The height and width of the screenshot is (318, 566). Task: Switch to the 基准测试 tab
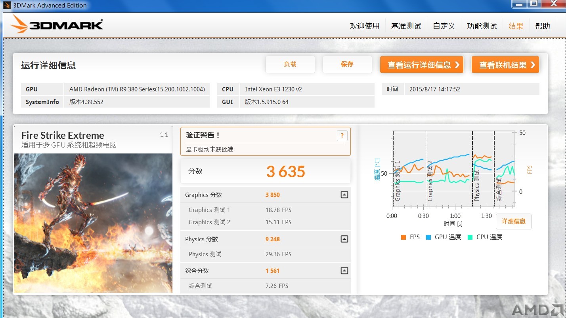406,26
